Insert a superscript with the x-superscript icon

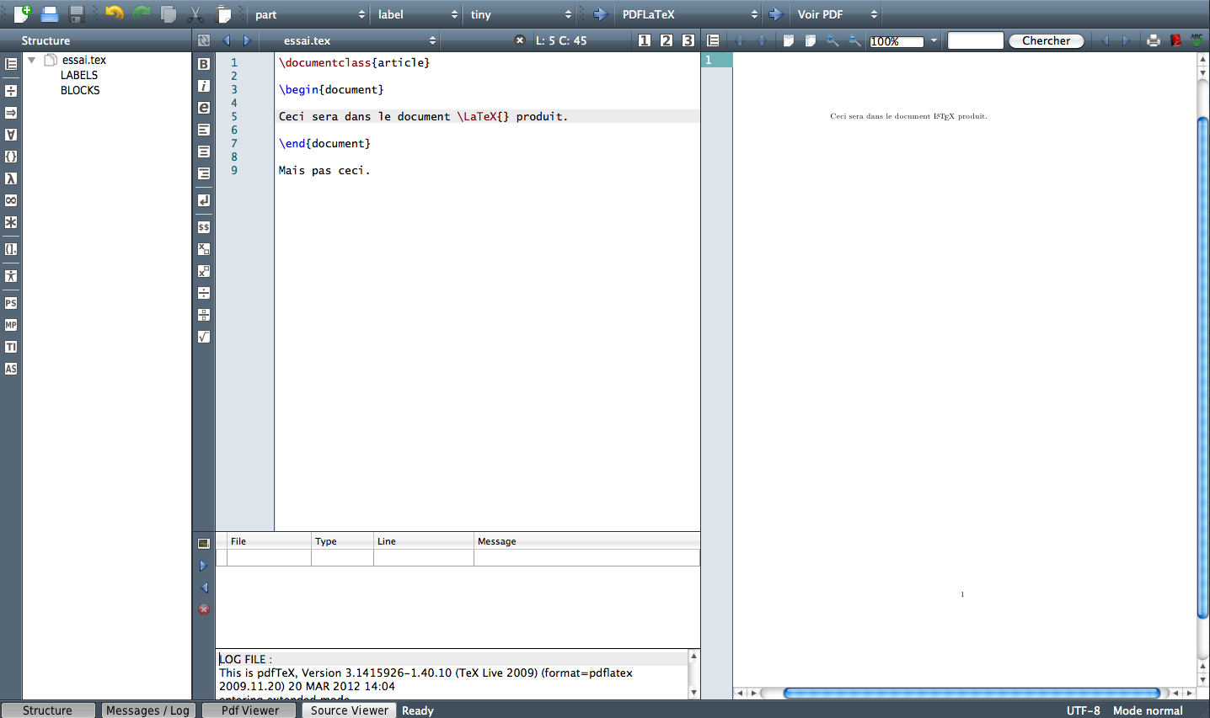204,271
